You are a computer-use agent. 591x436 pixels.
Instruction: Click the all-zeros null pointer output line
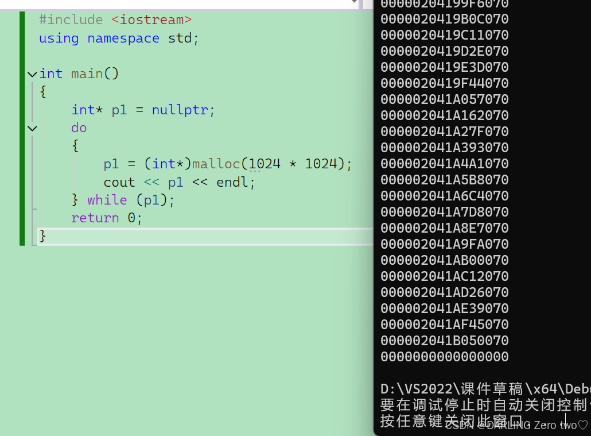444,357
